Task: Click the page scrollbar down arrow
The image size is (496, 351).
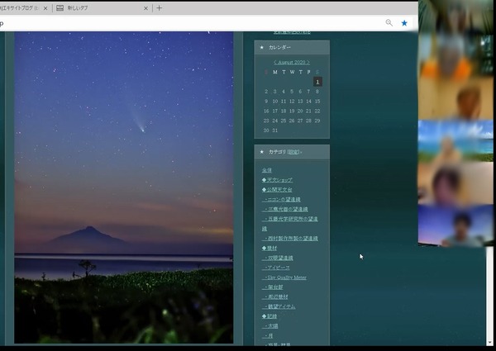Action: point(490,342)
